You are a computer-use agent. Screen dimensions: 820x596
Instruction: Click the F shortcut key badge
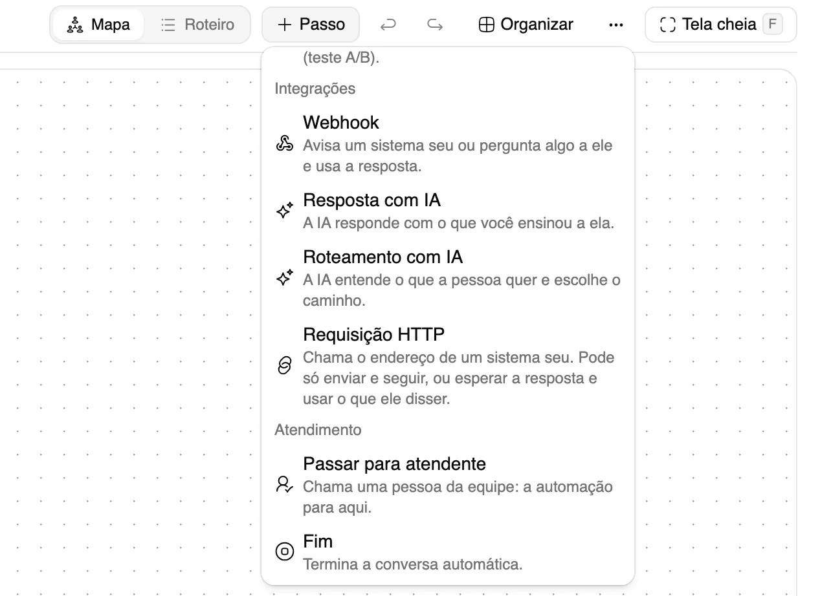coord(772,25)
